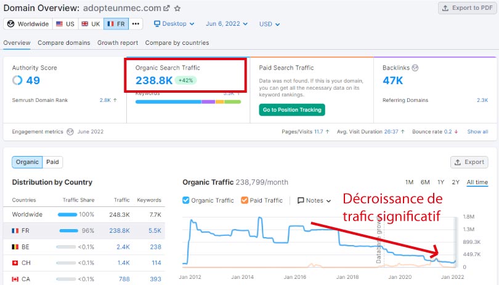
Task: Select the Organic toggle button
Action: point(27,162)
